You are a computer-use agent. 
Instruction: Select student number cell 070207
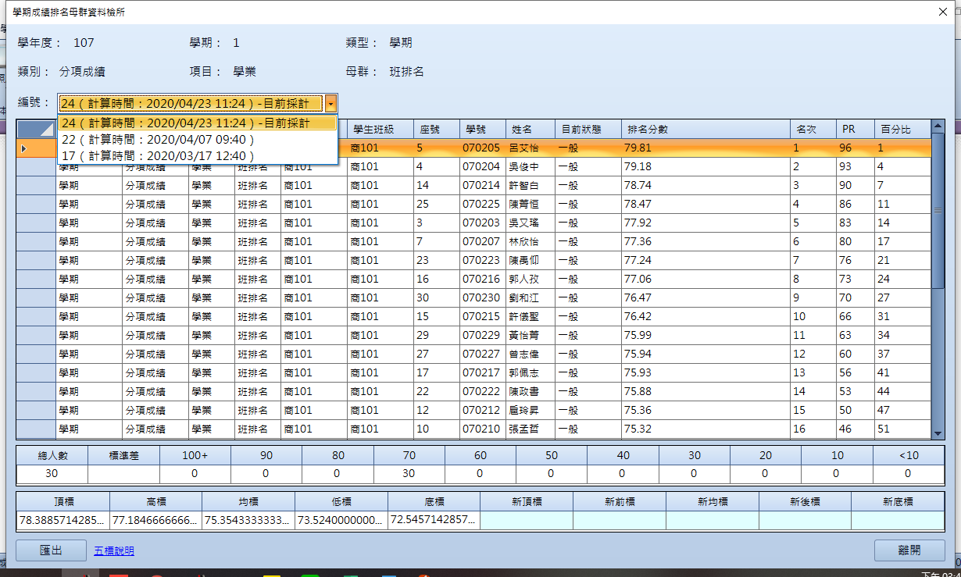484,241
